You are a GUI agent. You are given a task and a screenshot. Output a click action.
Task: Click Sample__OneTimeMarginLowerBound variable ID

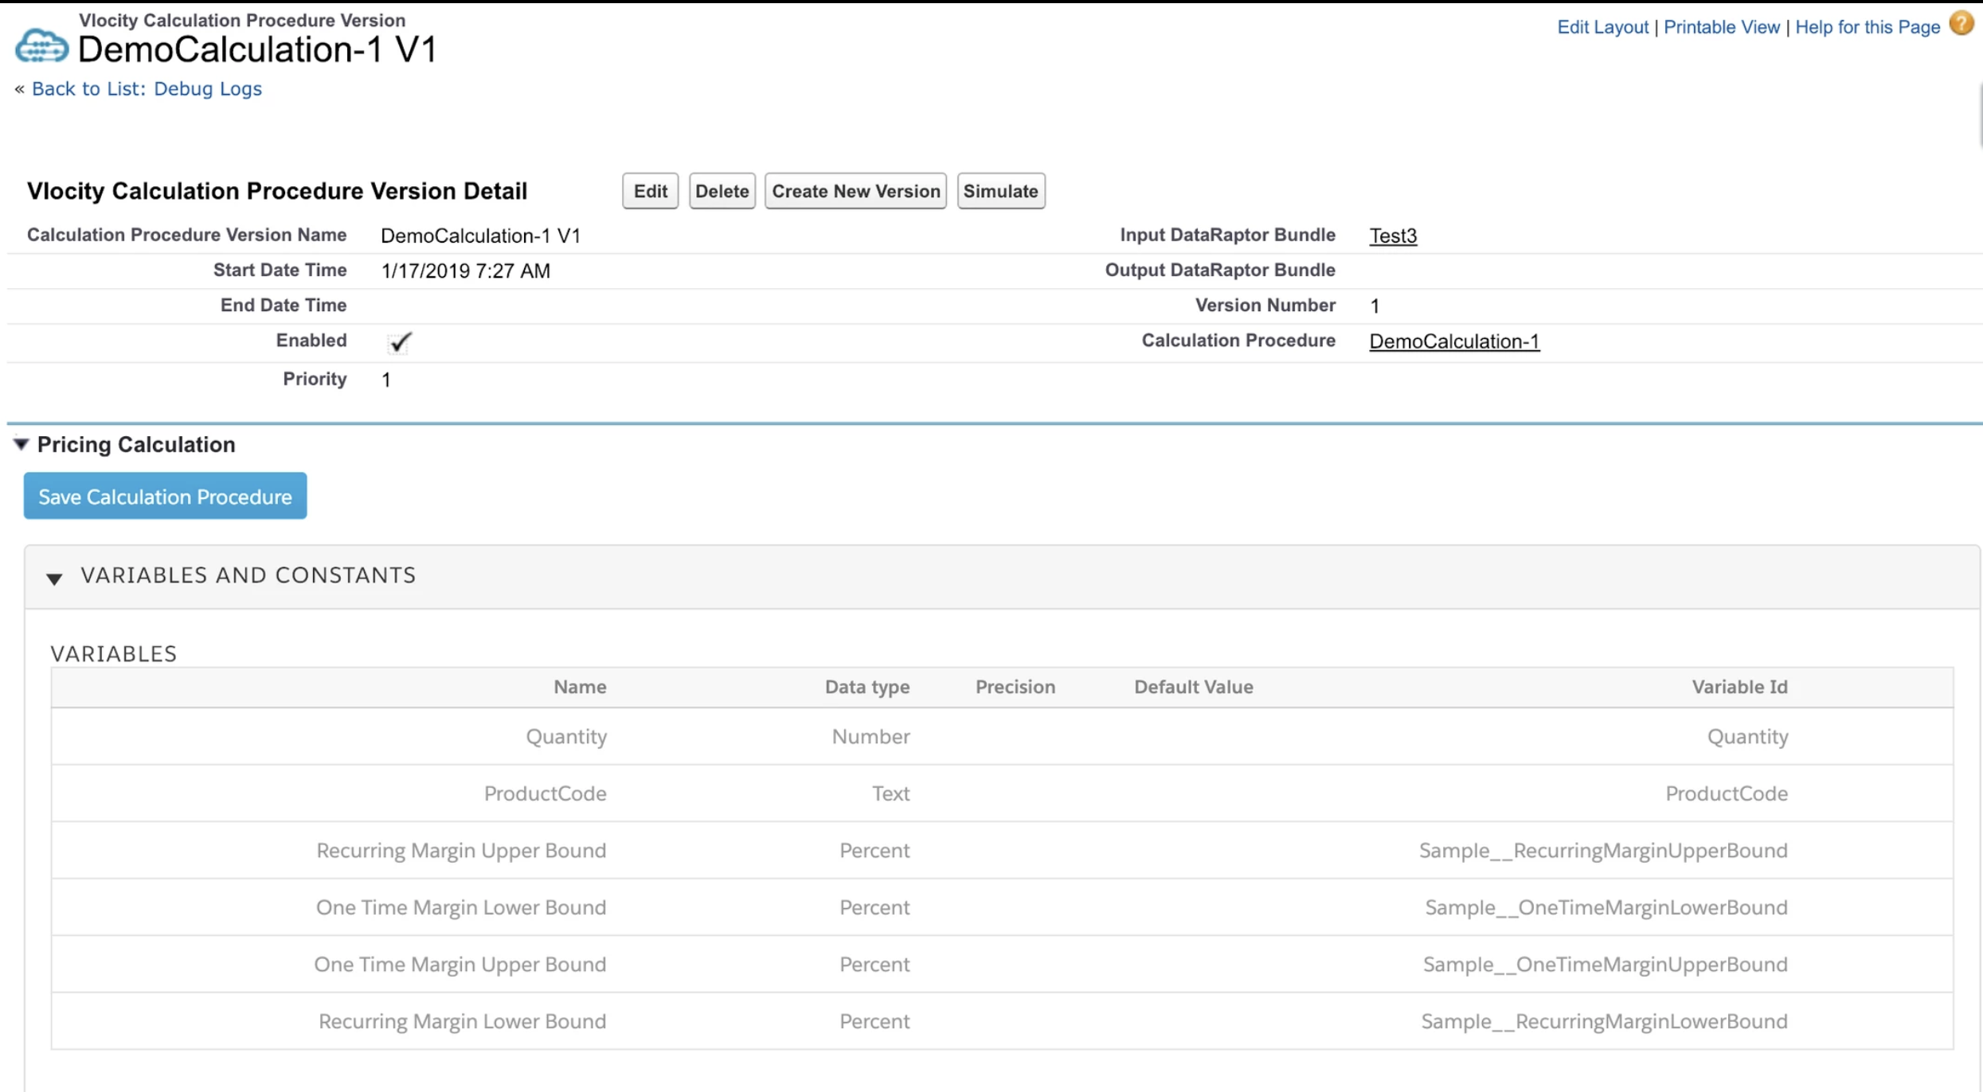point(1606,907)
